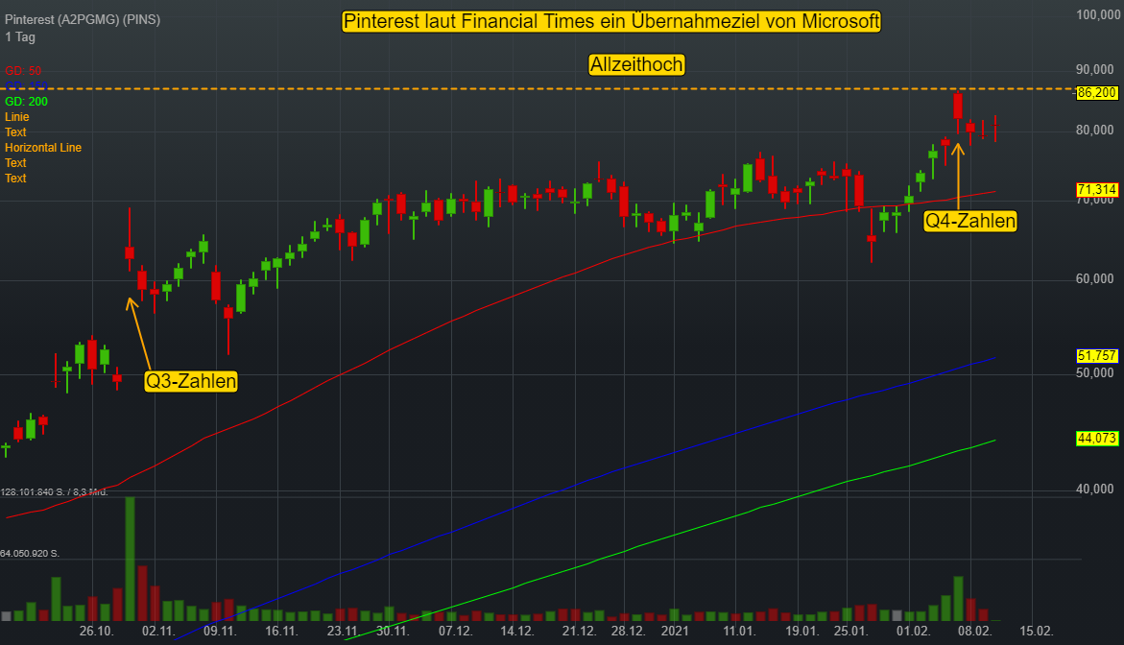Click the 09.11. date axis label
1124x645 pixels.
[220, 631]
